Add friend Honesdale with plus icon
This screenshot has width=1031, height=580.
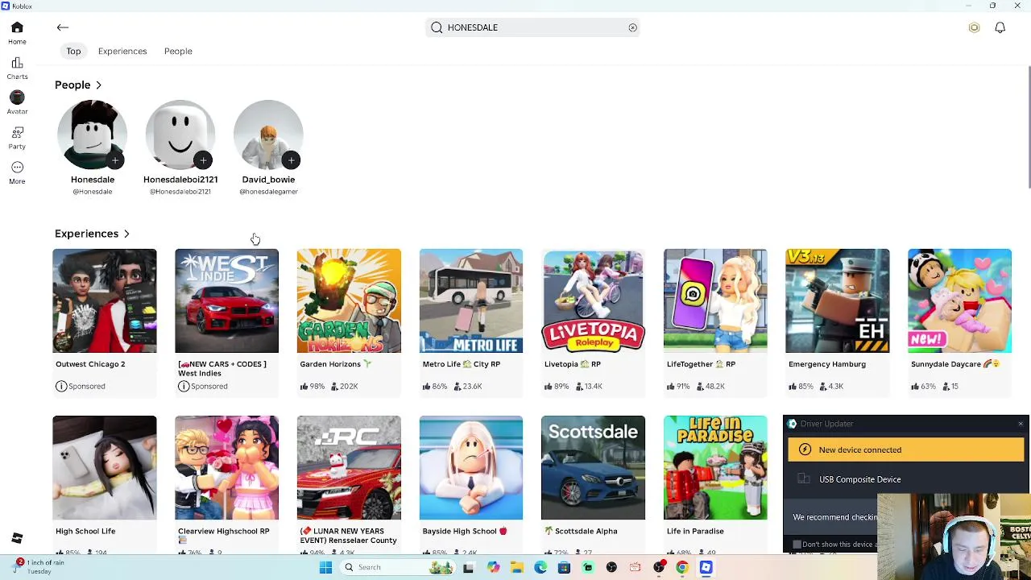[115, 160]
